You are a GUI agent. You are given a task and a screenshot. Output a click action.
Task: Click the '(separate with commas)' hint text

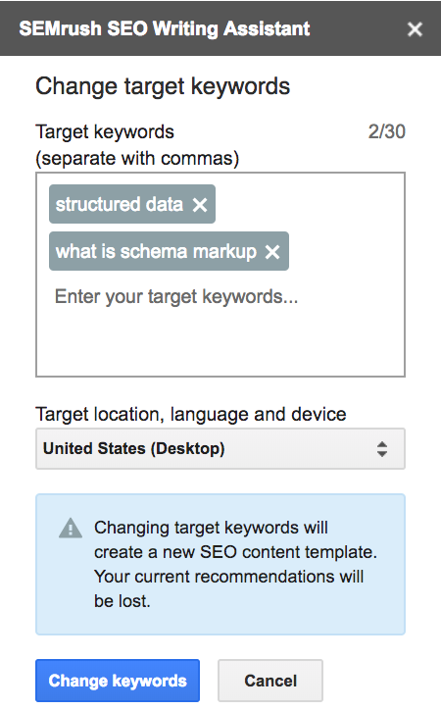(137, 159)
